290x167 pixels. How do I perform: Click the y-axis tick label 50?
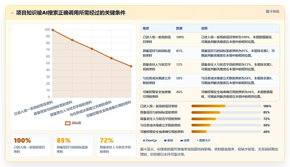[x=48, y=63]
